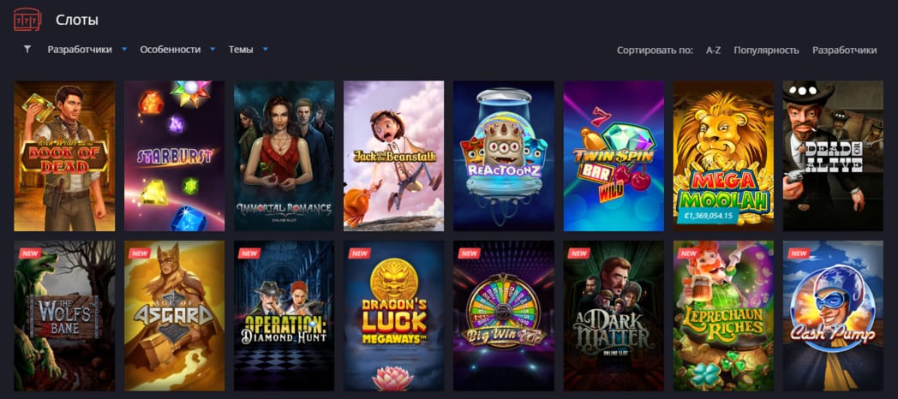Screen dimensions: 898x399
Task: Launch Dead or Alive slot
Action: click(x=833, y=156)
